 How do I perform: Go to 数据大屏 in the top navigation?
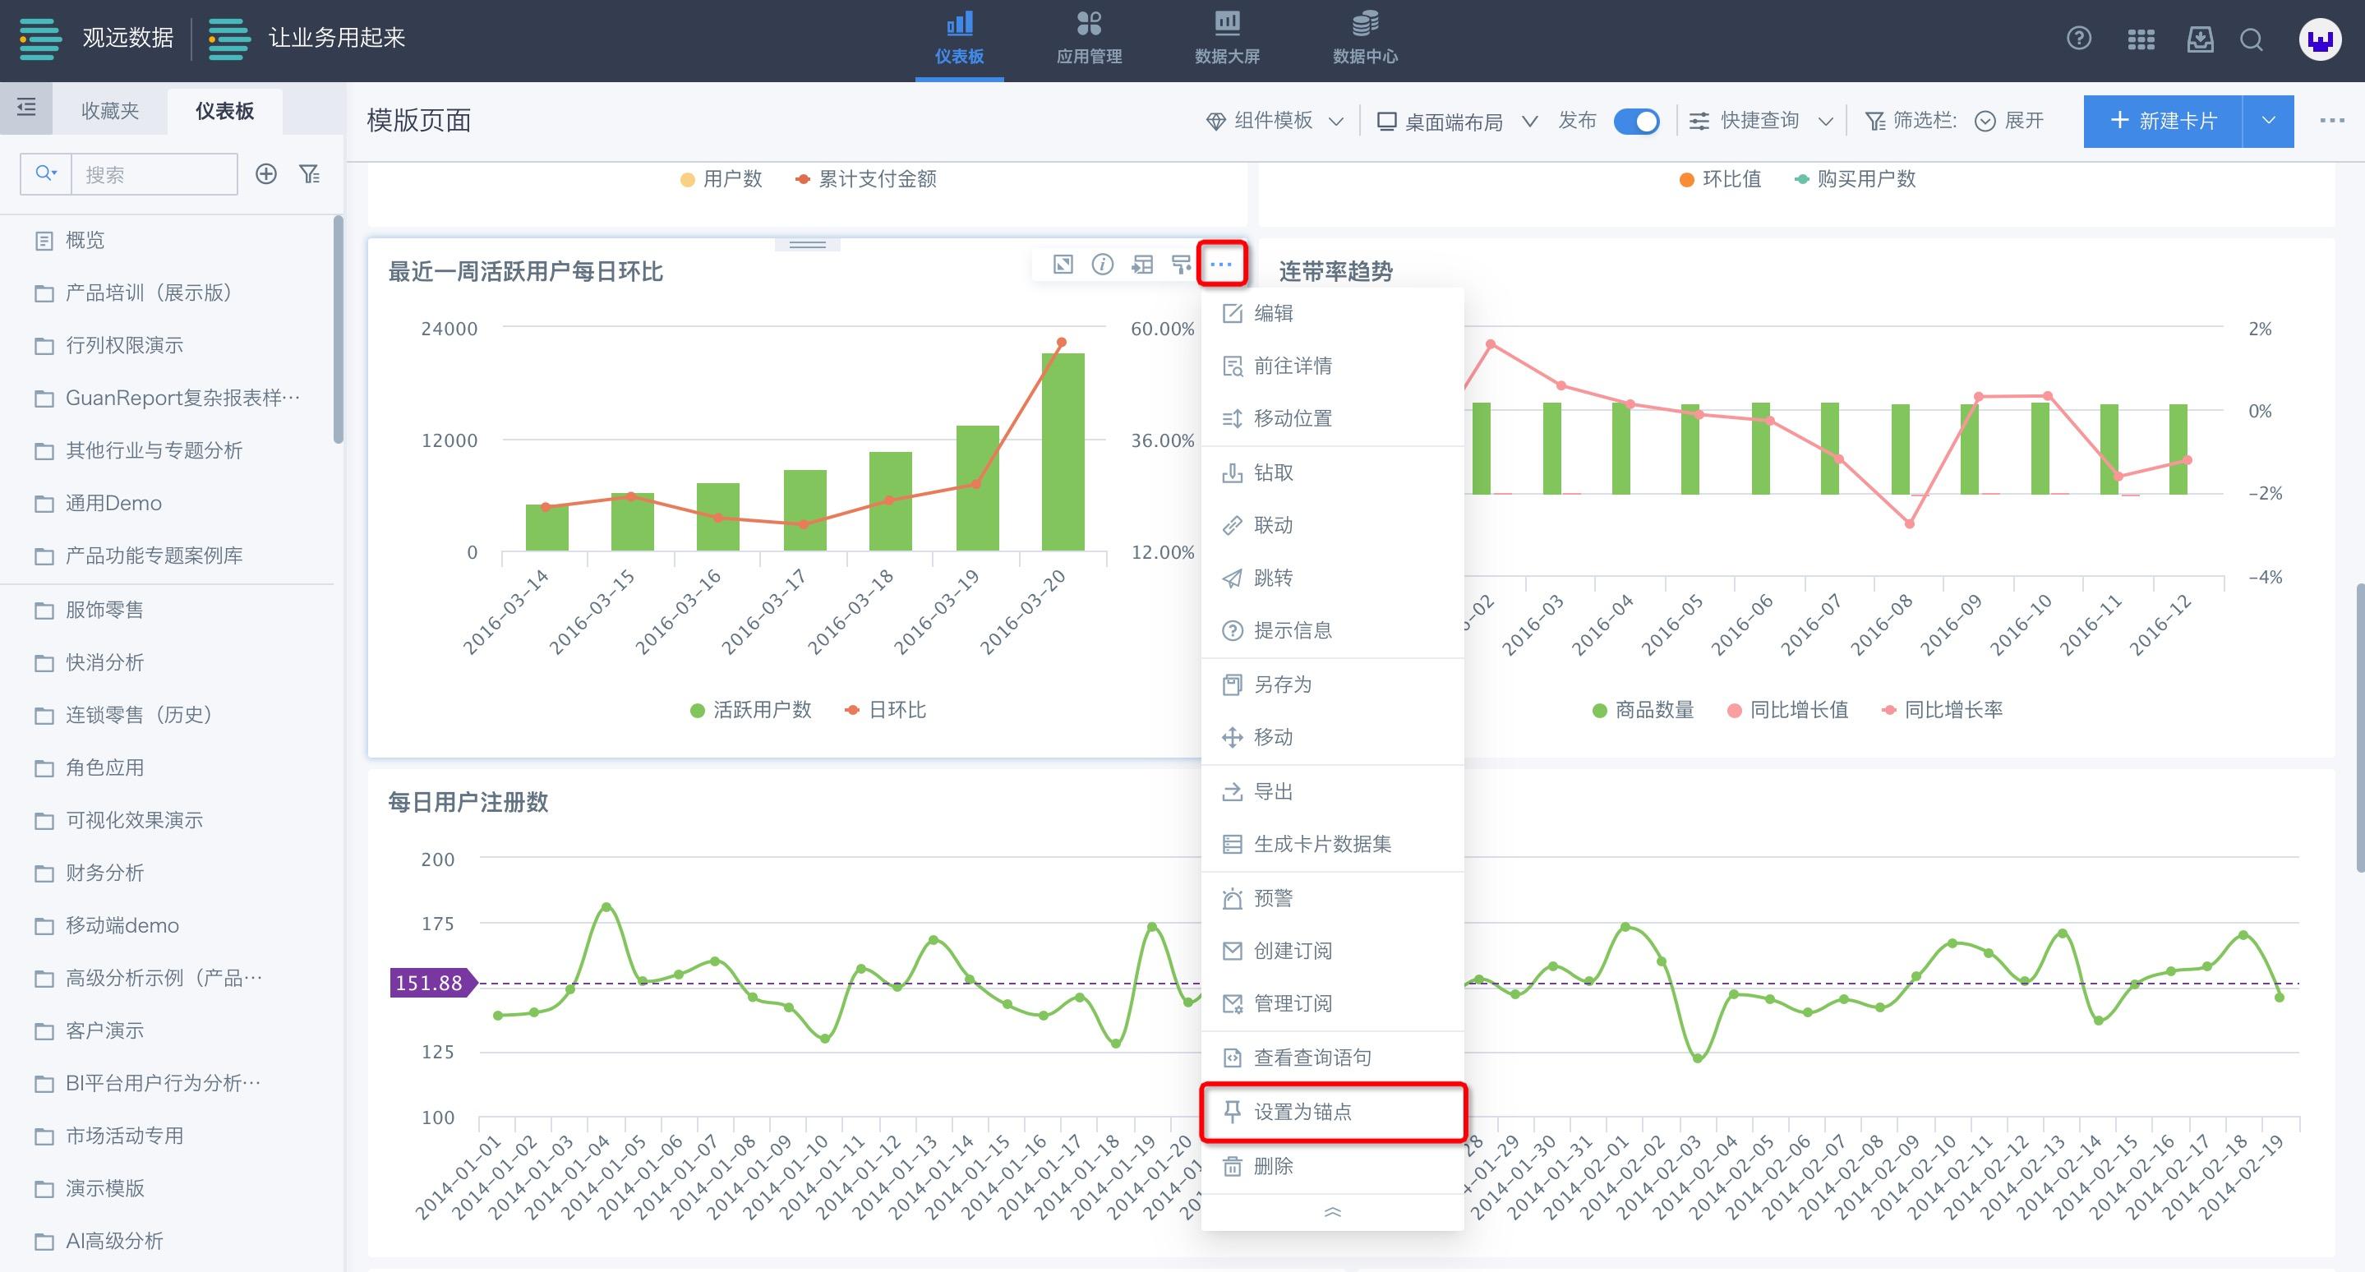click(x=1228, y=40)
